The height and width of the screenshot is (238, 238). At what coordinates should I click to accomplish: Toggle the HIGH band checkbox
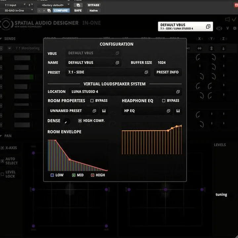click(x=93, y=175)
